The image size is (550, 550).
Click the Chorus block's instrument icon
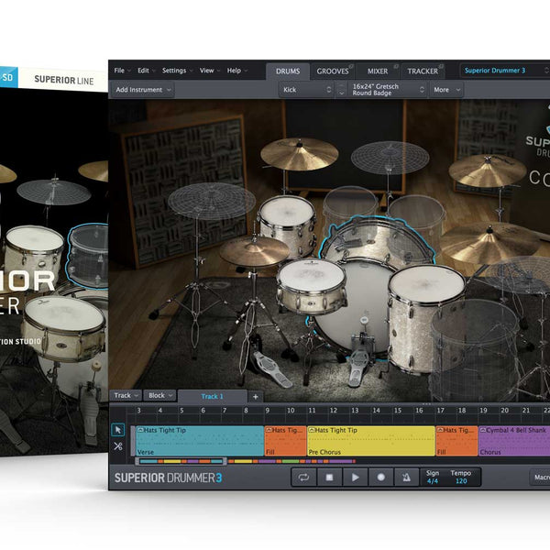point(483,430)
